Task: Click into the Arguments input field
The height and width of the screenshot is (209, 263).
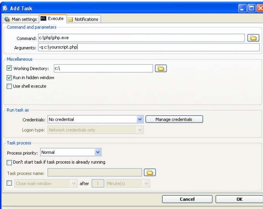Action: (149, 47)
